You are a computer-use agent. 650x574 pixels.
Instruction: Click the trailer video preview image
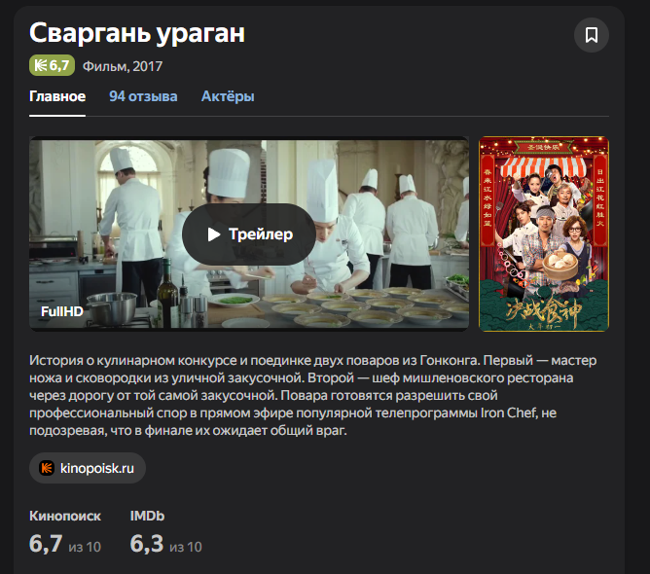[x=249, y=233]
